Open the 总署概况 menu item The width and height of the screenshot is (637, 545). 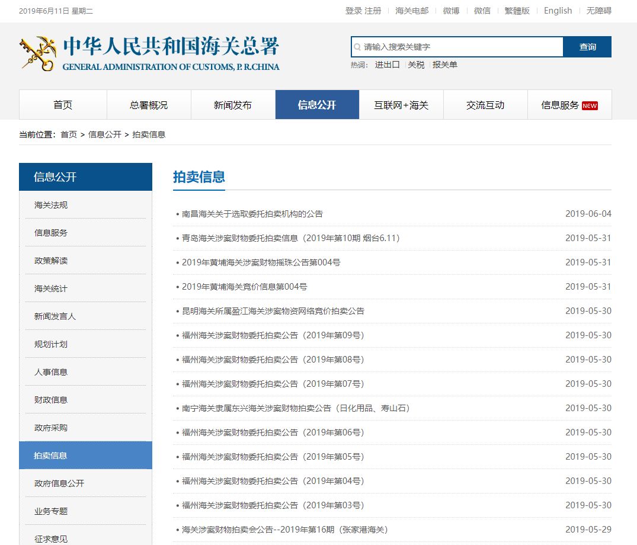point(148,104)
